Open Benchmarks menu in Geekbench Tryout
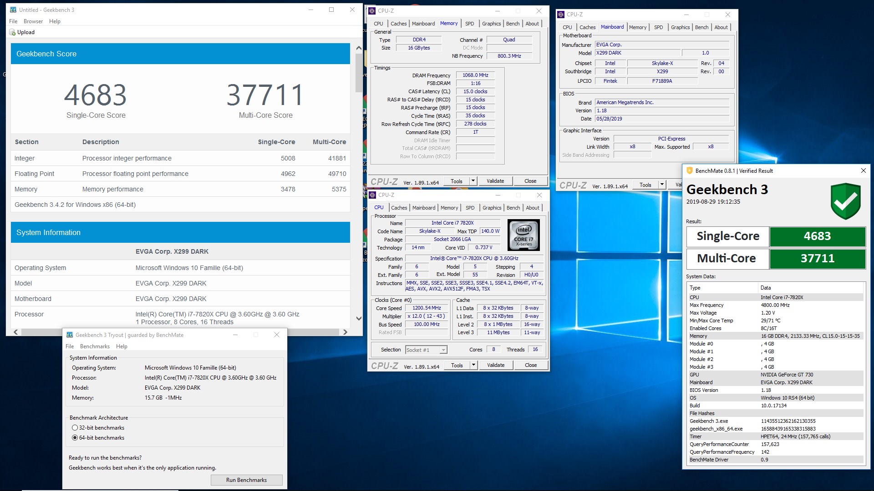The height and width of the screenshot is (491, 874). click(x=95, y=346)
